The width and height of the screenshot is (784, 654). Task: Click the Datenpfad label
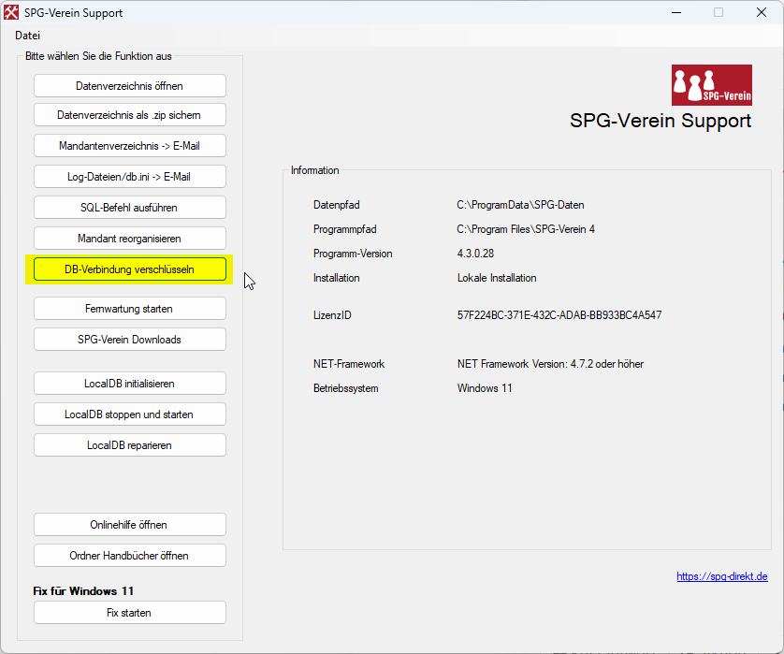pyautogui.click(x=337, y=205)
